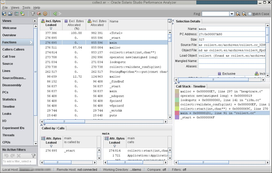Click sort triangle in the main-calls table header
272x173 pixels.
point(115,146)
